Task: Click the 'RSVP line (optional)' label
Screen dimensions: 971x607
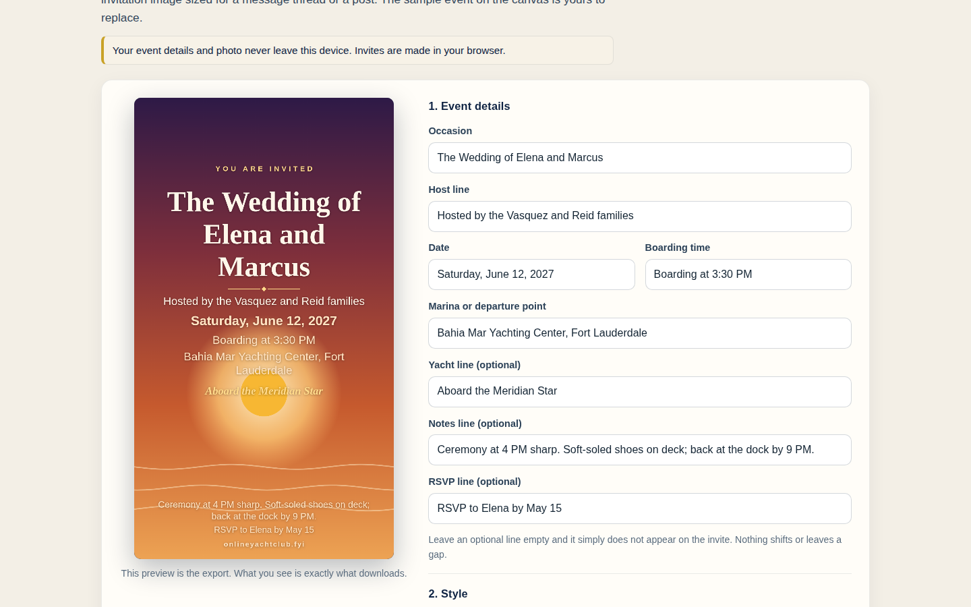Action: [x=475, y=482]
